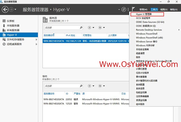181x122 pixels.
Task: Open the navigation history dropdown arrow
Action: [x=15, y=9]
